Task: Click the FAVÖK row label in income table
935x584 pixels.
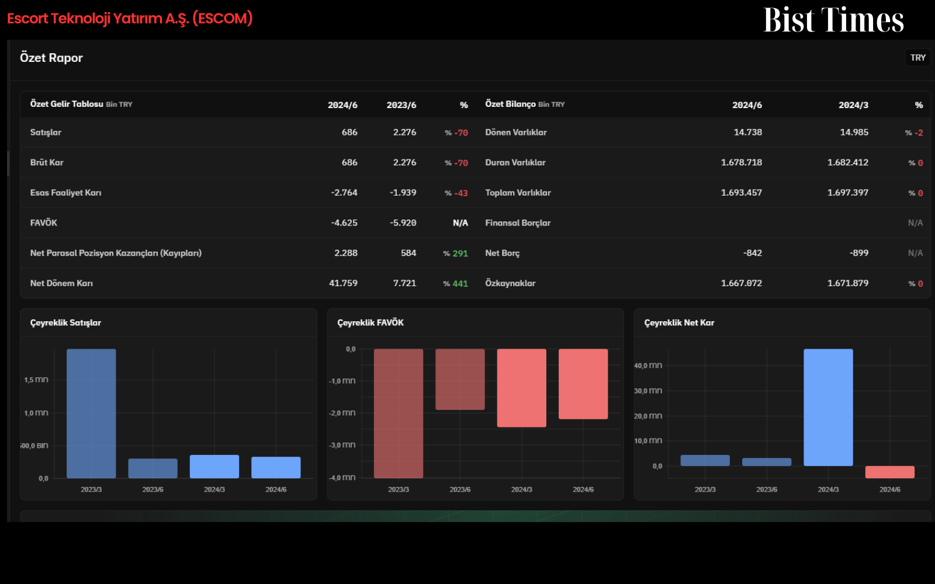Action: click(x=44, y=223)
